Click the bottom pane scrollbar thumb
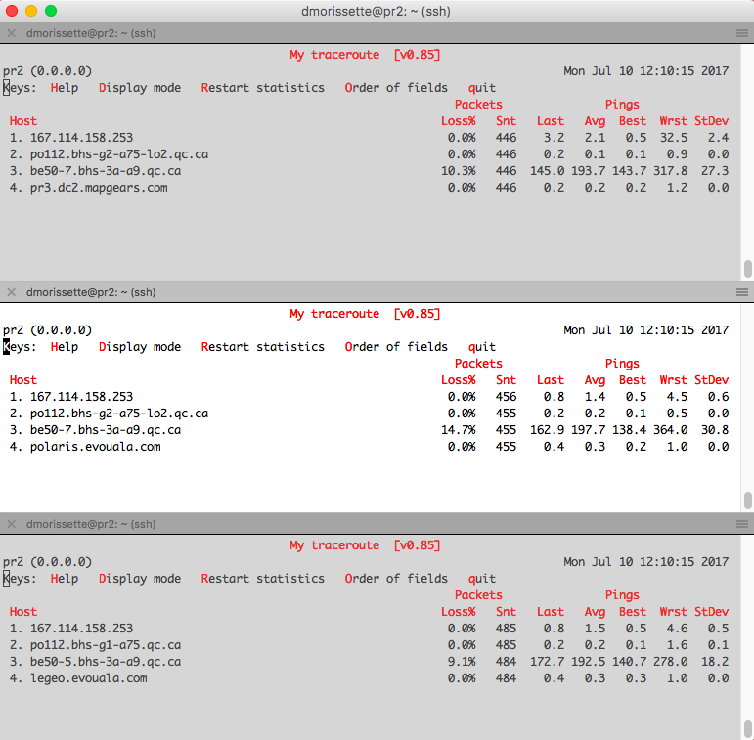 coord(748,730)
